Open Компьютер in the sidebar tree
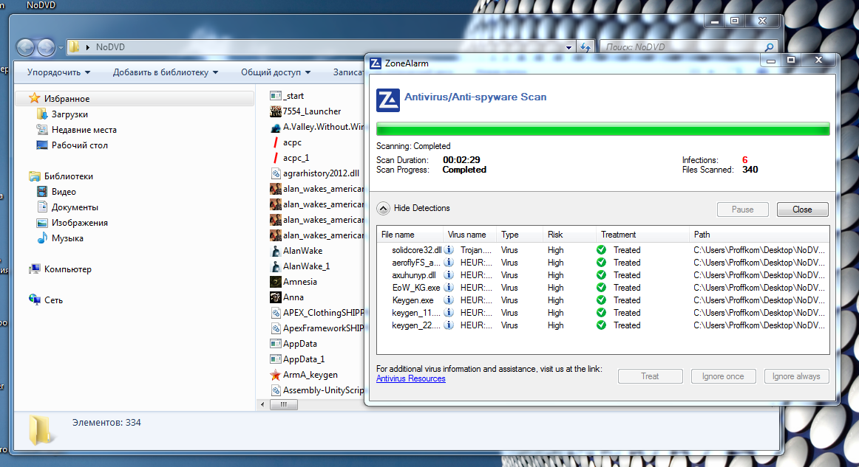The height and width of the screenshot is (467, 859). pos(67,269)
